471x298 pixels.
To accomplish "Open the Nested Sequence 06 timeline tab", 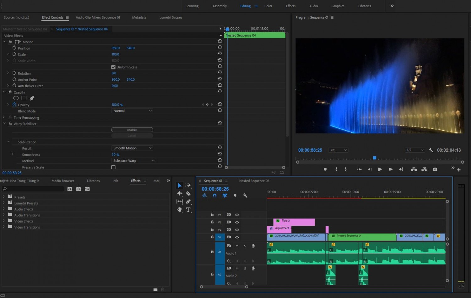I will (x=254, y=181).
